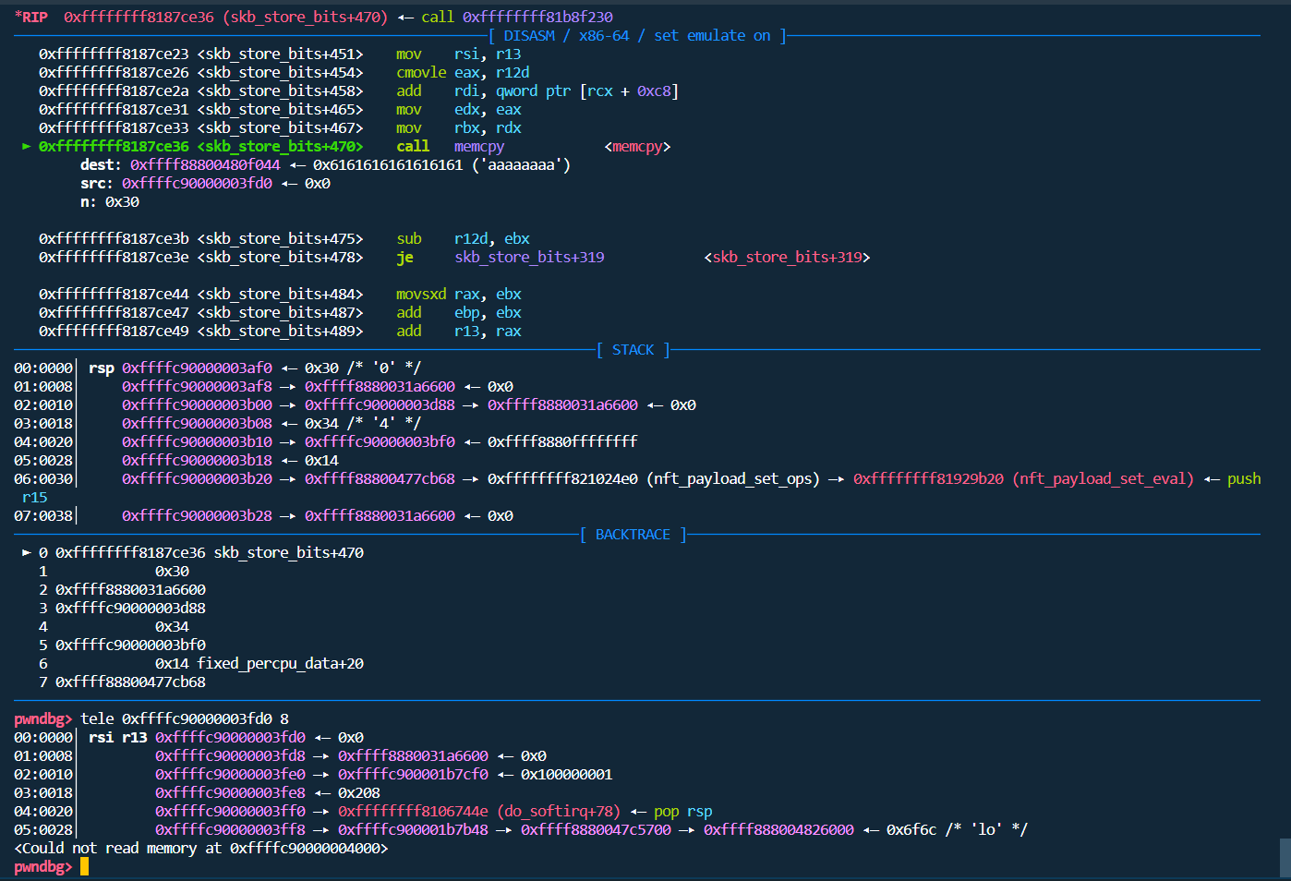The image size is (1291, 881).
Task: Click the cmovle eax, r12d instruction
Action: tap(463, 72)
